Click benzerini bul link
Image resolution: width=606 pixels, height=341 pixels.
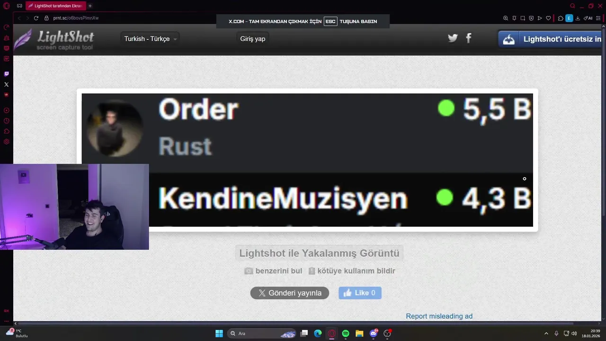(x=273, y=271)
